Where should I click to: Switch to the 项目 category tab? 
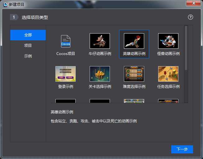pyautogui.click(x=28, y=45)
